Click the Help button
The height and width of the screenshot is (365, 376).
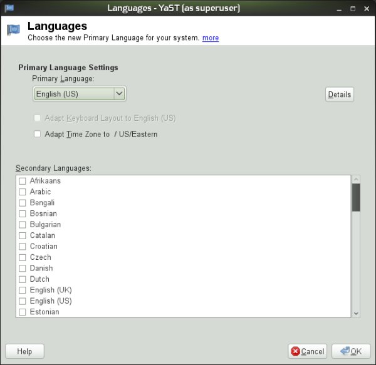pyautogui.click(x=24, y=351)
